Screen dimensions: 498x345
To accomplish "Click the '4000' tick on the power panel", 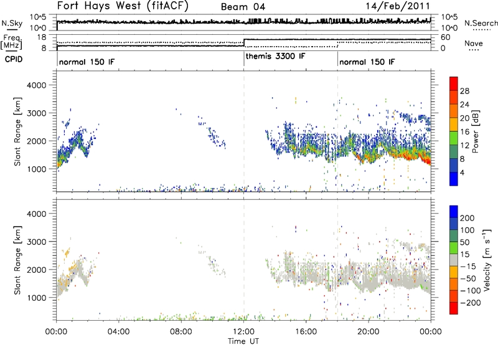I will tap(36, 85).
